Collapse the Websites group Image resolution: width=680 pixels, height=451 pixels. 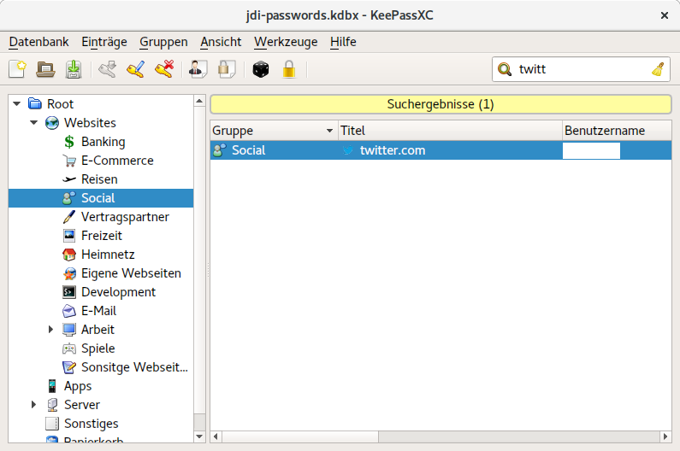(34, 123)
